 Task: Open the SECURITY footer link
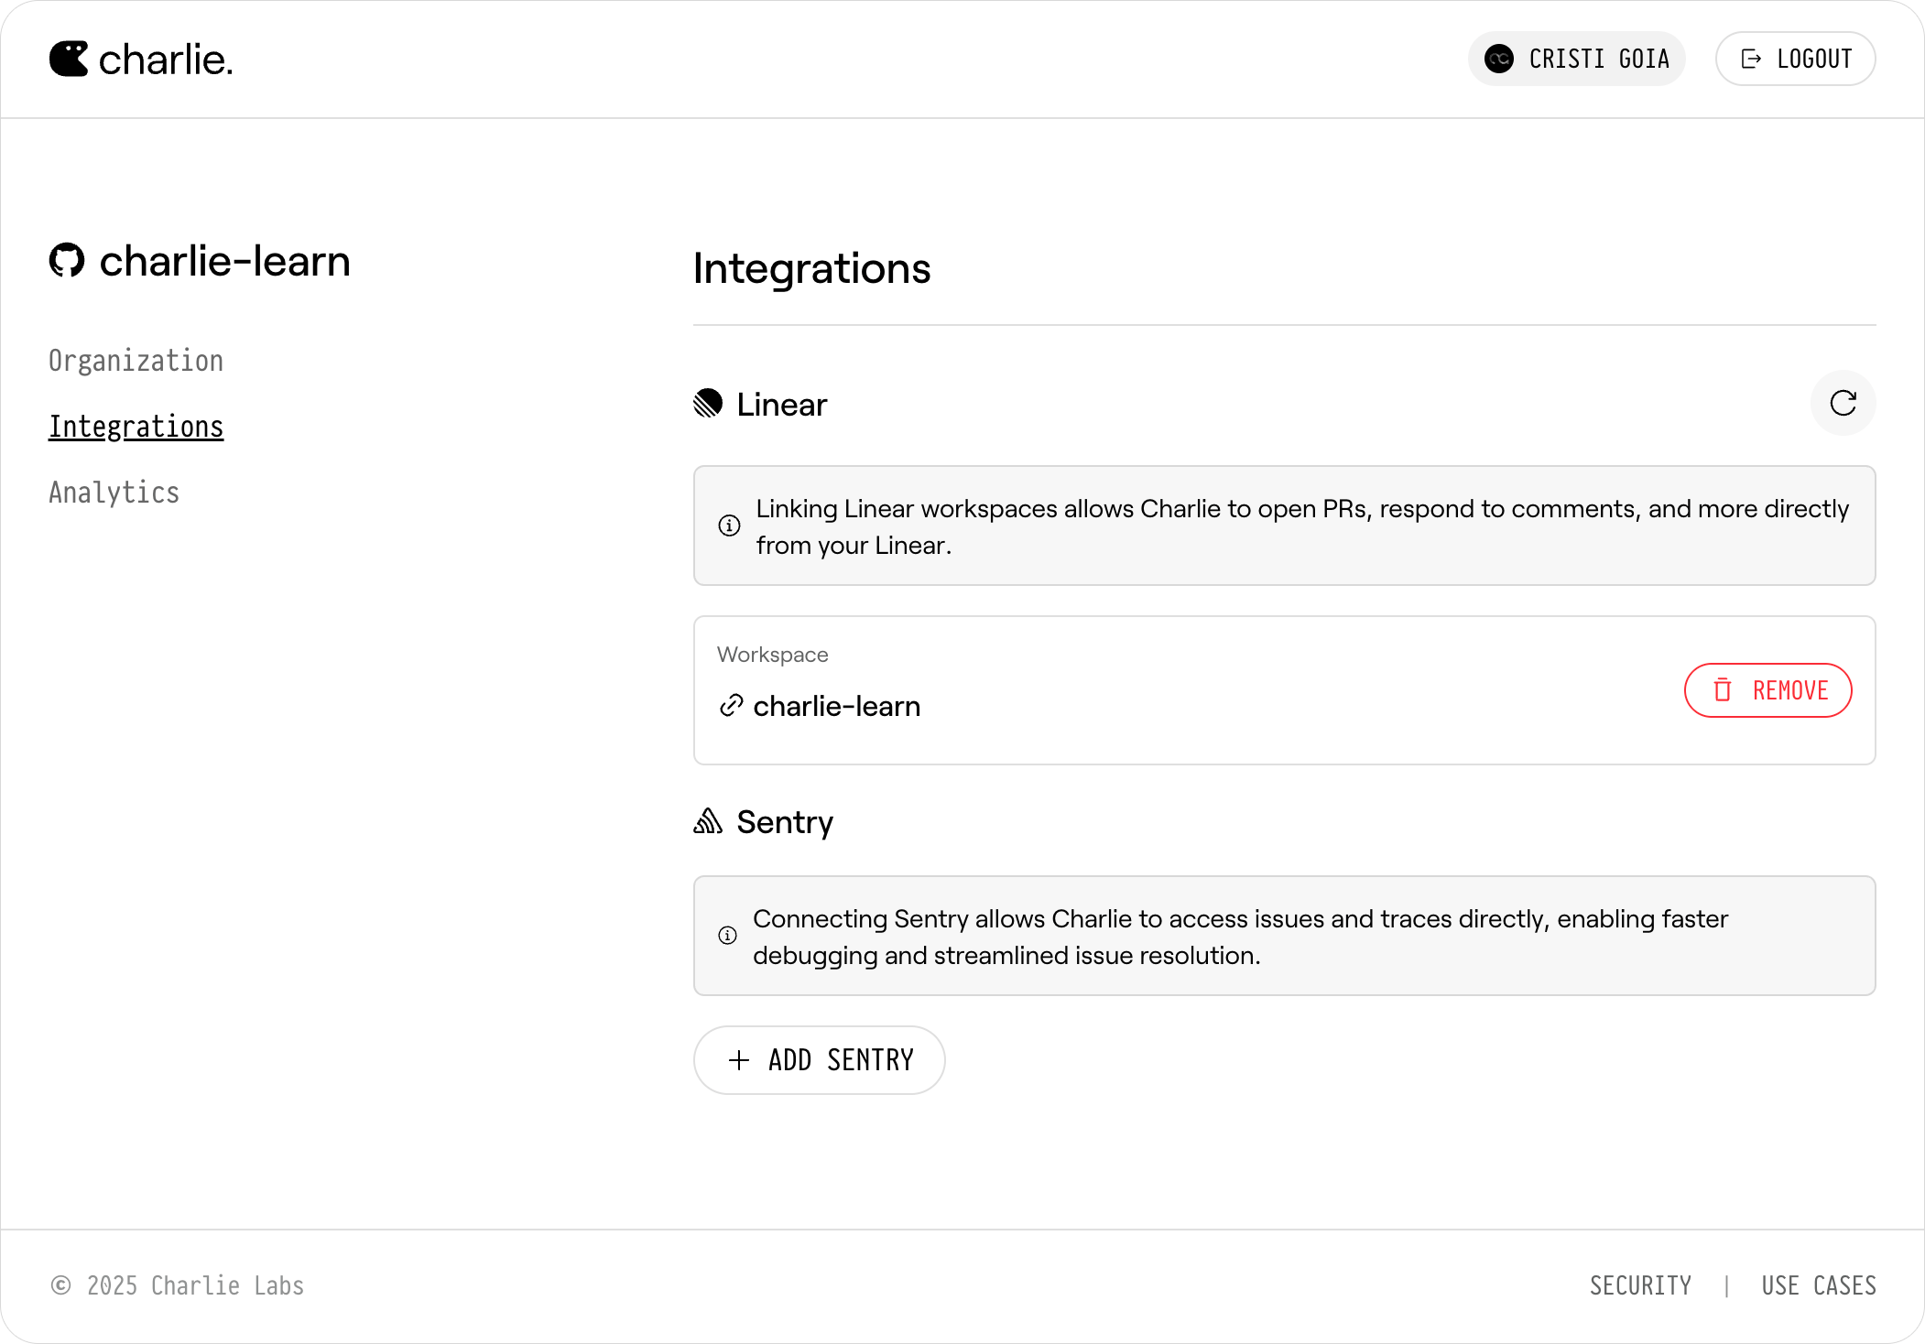pyautogui.click(x=1641, y=1285)
